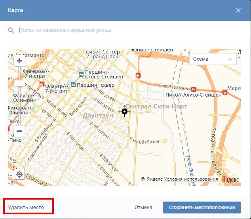The height and width of the screenshot is (219, 251).
Task: Click Удалить место to remove the place
Action: coord(26,207)
